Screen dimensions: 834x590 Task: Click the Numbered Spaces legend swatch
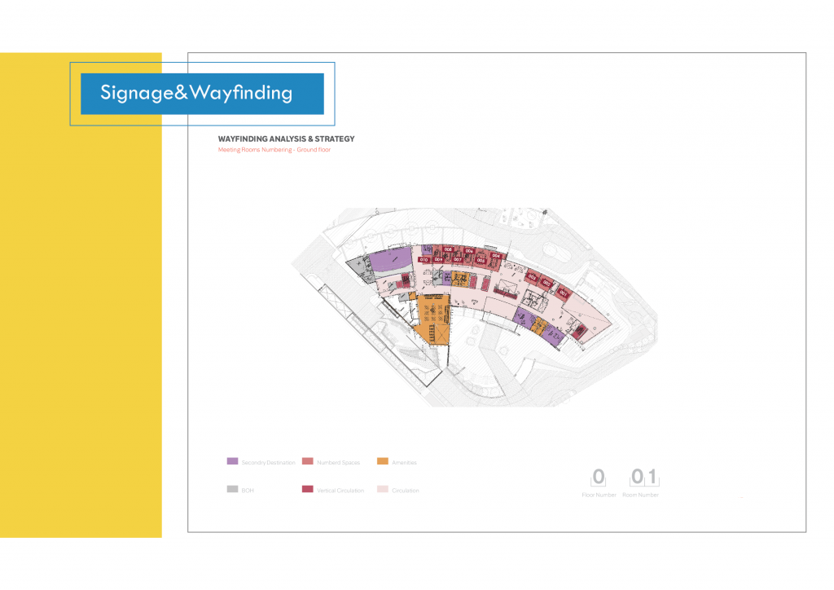point(307,461)
